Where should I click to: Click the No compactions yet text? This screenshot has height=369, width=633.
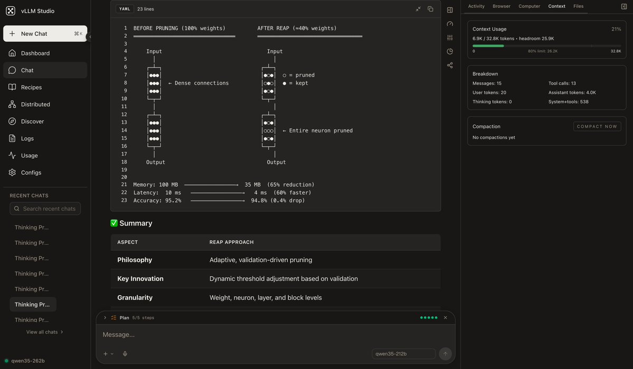[494, 137]
